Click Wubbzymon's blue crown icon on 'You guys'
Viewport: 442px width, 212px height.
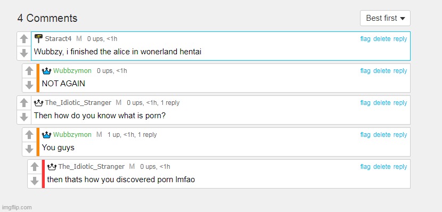click(46, 135)
